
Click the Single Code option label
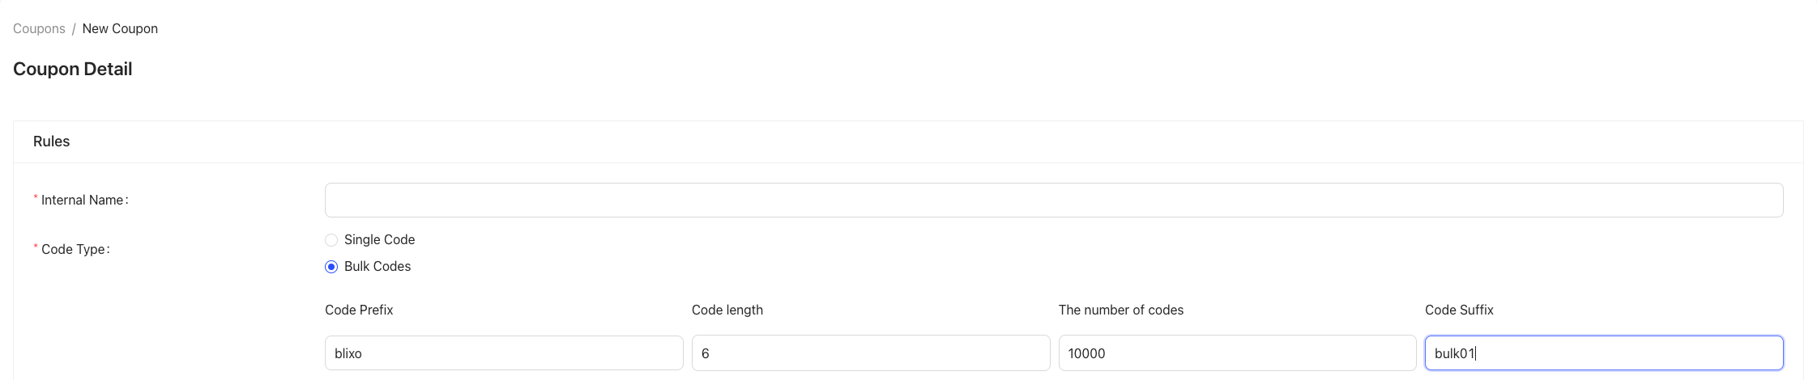click(379, 240)
